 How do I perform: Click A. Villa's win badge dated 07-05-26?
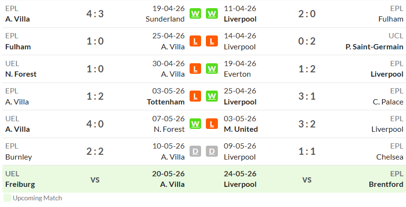195,124
